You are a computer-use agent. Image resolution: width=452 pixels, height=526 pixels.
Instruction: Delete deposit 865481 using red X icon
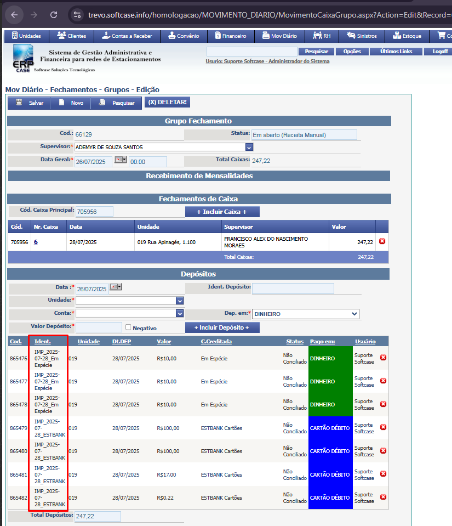point(384,474)
